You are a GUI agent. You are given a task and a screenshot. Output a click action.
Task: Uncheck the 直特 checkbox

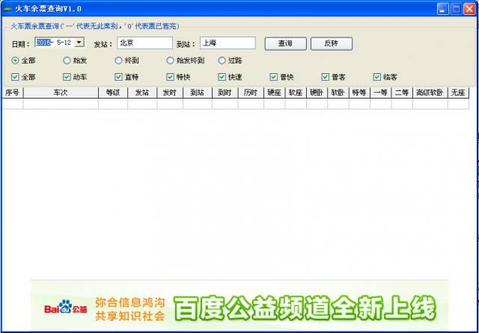[119, 76]
